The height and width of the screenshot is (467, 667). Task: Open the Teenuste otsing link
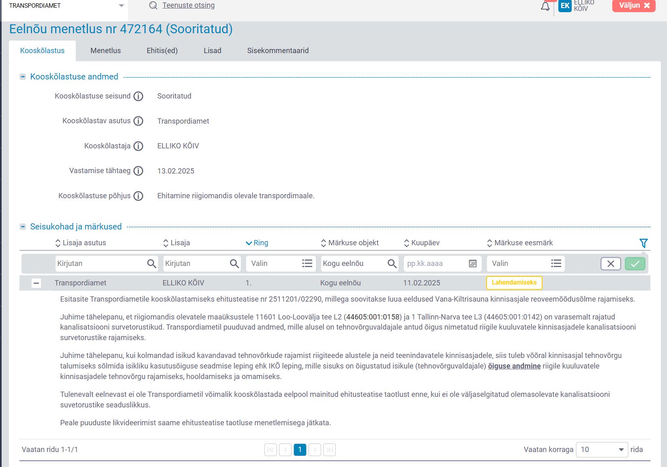(x=189, y=5)
